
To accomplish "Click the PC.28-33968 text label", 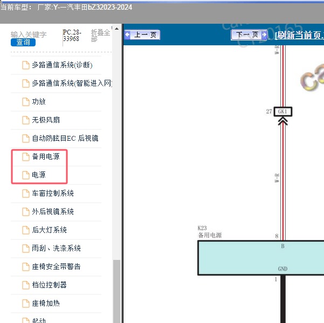I will click(x=72, y=36).
